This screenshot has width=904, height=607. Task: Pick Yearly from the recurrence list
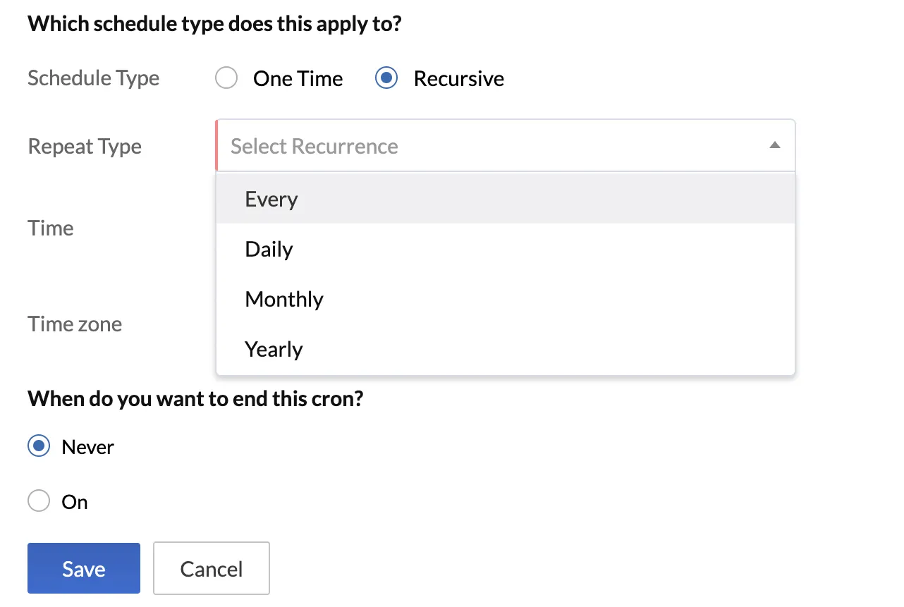506,349
